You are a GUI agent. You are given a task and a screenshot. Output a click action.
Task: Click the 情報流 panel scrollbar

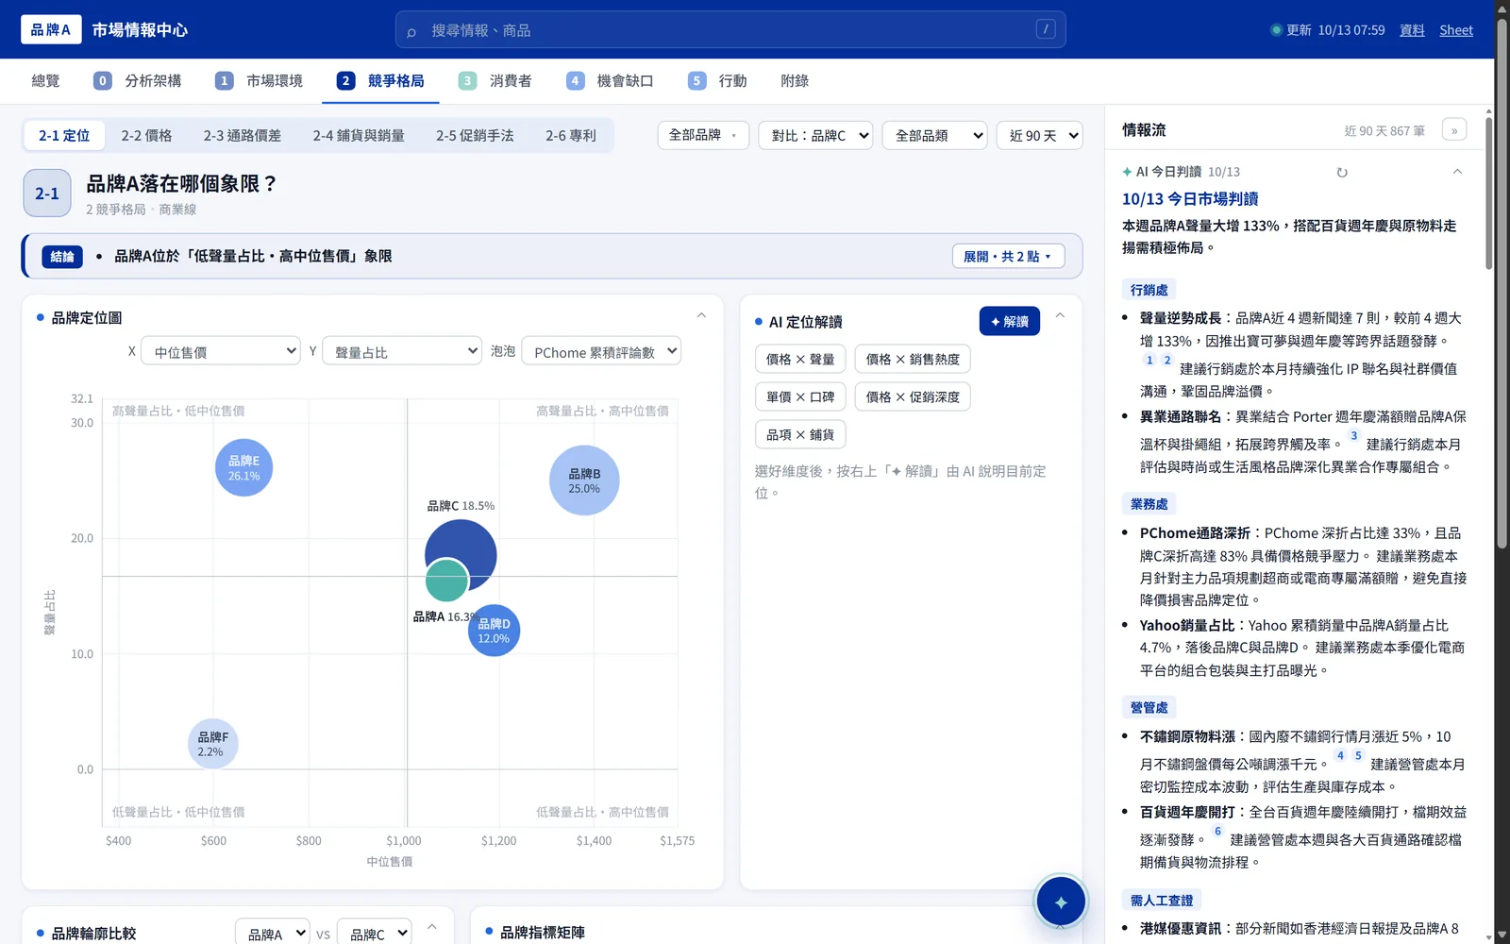[x=1488, y=194]
